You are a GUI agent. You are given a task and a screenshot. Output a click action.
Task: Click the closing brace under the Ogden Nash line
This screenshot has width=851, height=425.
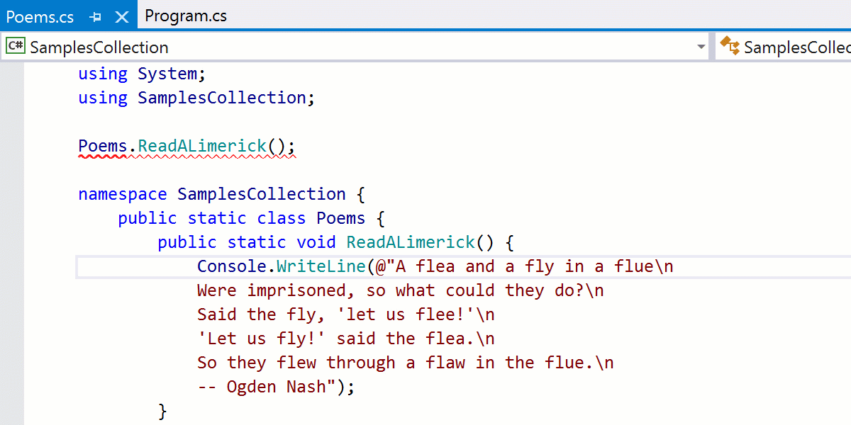coord(162,411)
